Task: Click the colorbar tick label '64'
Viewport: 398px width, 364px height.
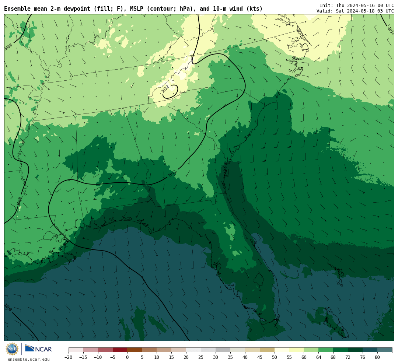Action: pos(318,357)
